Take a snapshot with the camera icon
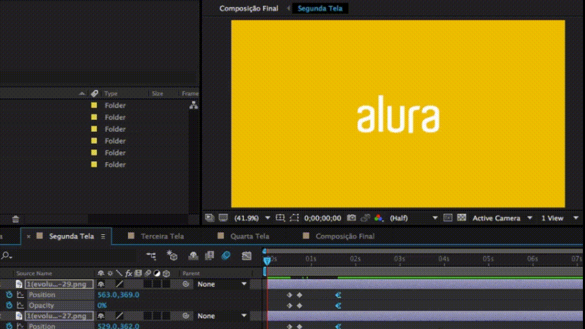Viewport: 585px width, 329px height. tap(351, 218)
